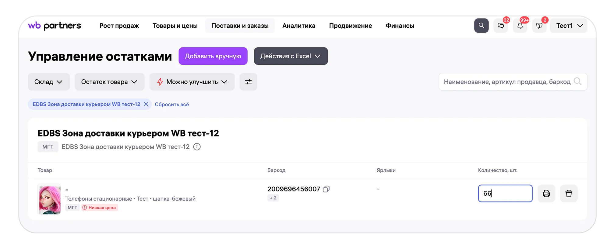Image resolution: width=614 pixels, height=248 pixels.
Task: Click the Сбросить всё link
Action: pos(172,104)
